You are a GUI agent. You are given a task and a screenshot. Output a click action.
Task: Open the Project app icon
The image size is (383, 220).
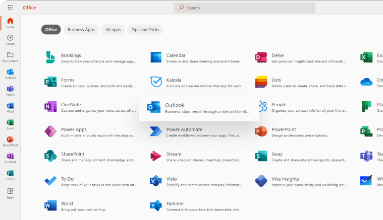coord(366,131)
